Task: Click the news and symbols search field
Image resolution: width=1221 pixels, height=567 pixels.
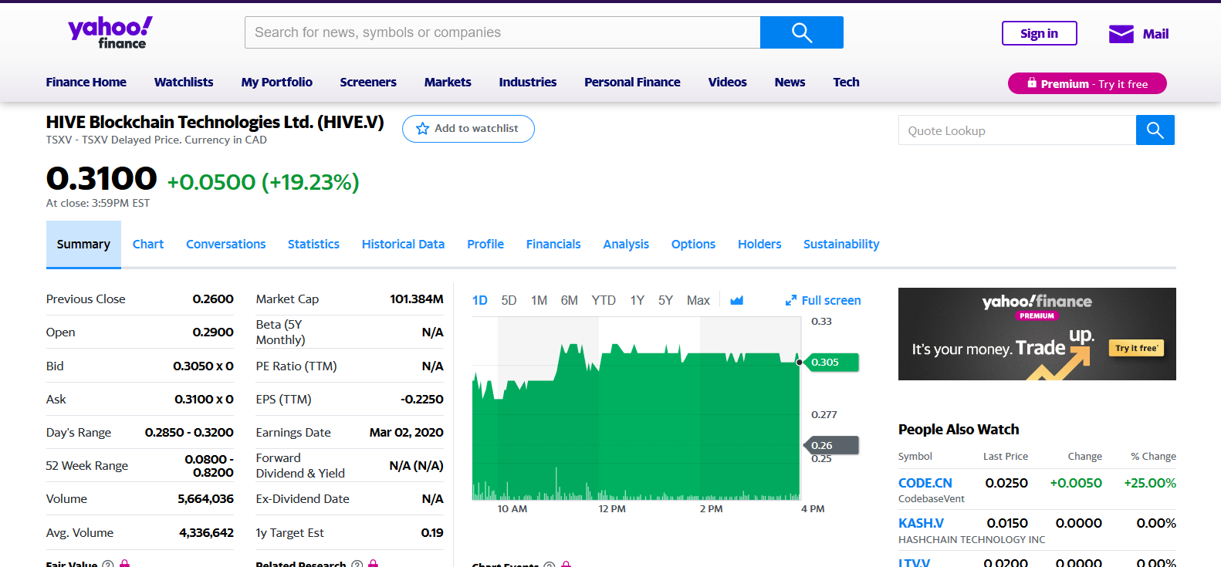Action: [502, 32]
